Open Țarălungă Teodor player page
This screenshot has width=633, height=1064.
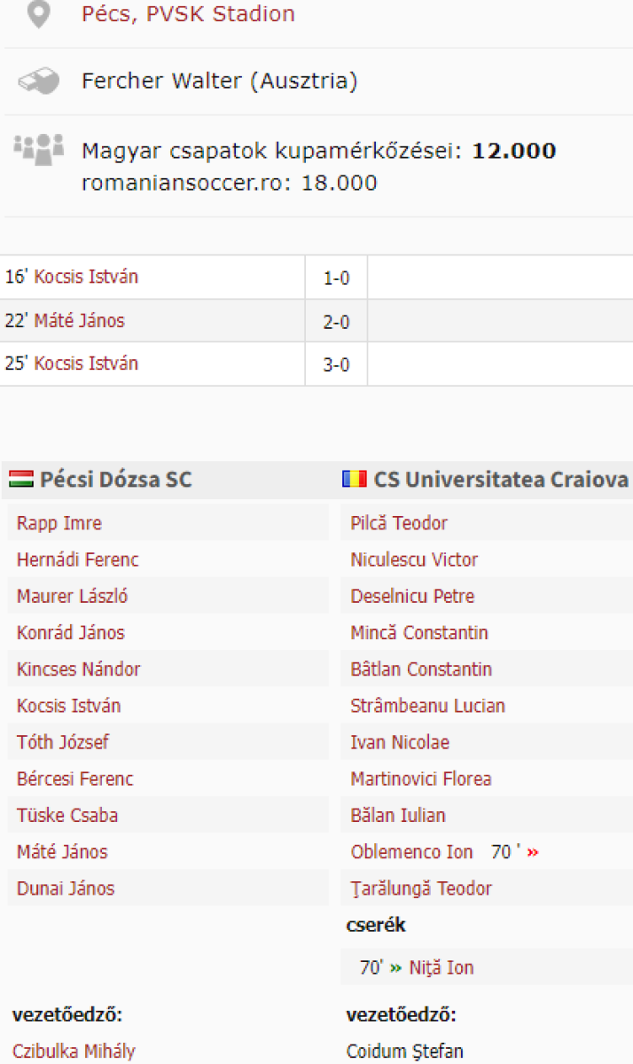421,888
